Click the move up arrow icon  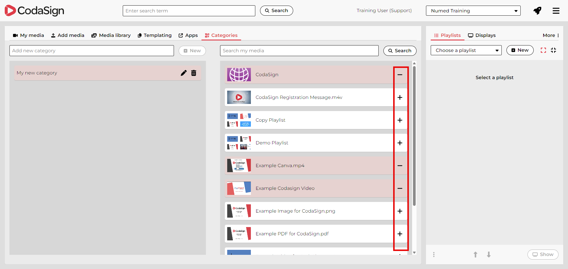tap(475, 255)
